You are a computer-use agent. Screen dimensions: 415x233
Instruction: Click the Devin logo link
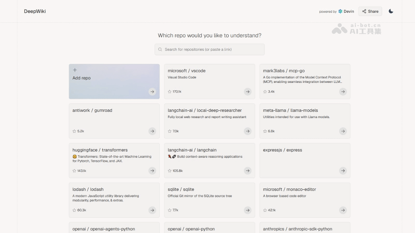pos(346,11)
